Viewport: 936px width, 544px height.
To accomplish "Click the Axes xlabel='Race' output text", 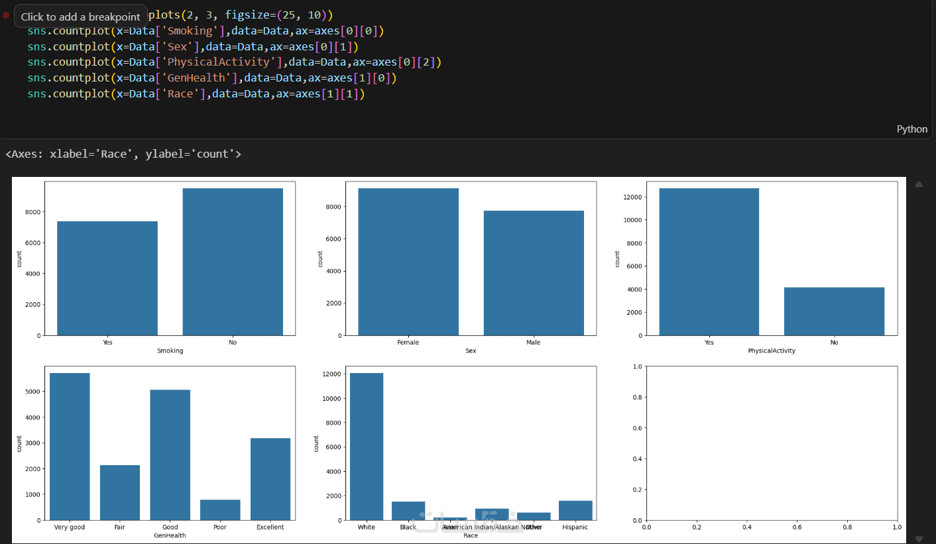I will [x=123, y=154].
